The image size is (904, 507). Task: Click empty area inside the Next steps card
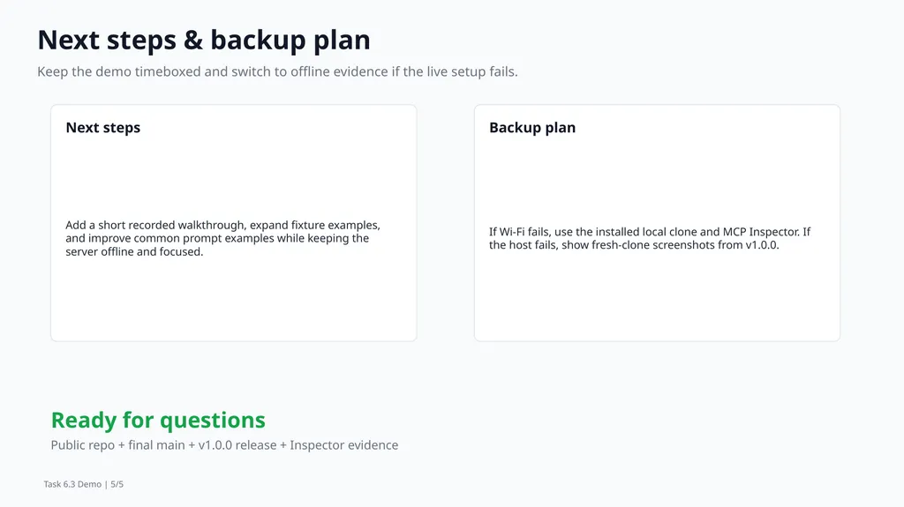point(233,300)
